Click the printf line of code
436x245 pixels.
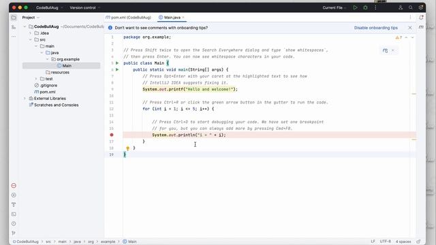(190, 89)
